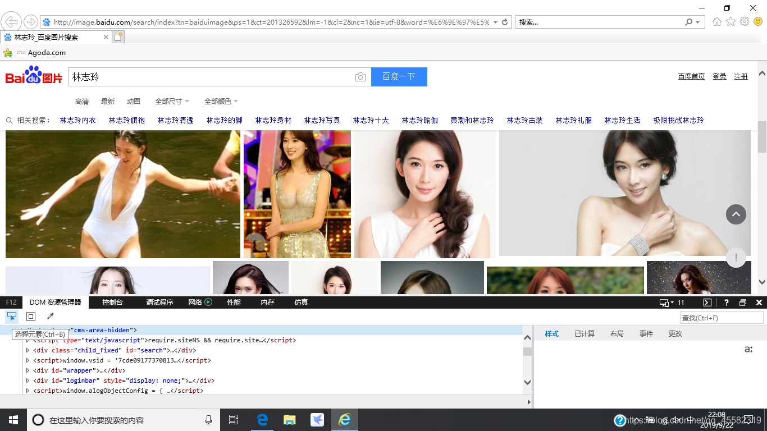Click the Baidu 图片 logo
Viewport: 767px width, 431px height.
point(34,76)
